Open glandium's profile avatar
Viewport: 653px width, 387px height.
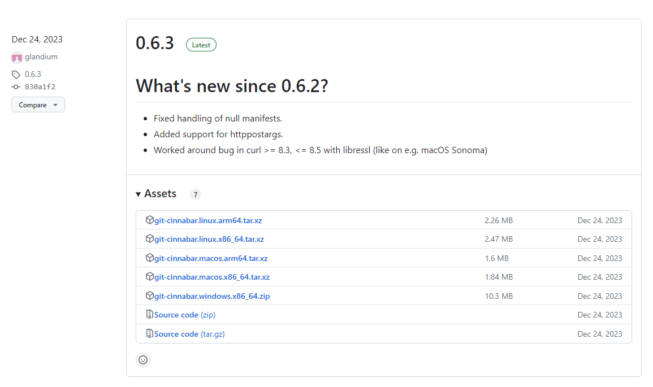click(17, 56)
